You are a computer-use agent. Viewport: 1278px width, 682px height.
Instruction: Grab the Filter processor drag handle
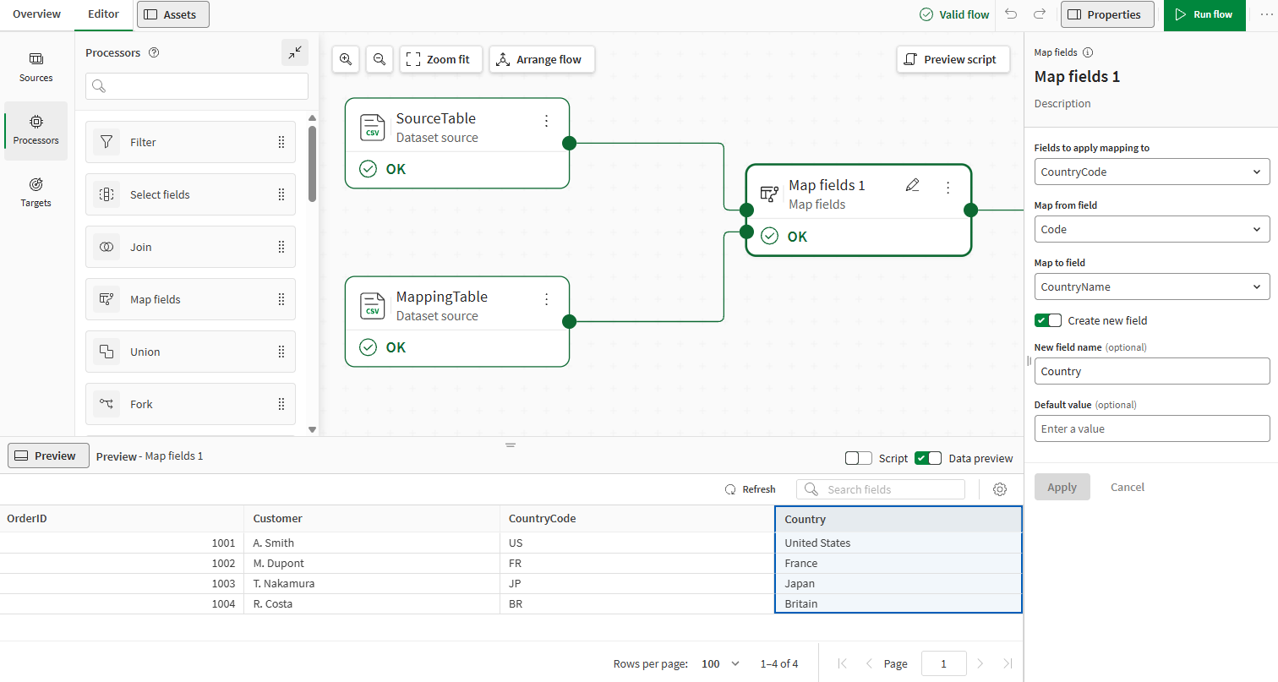pyautogui.click(x=281, y=142)
